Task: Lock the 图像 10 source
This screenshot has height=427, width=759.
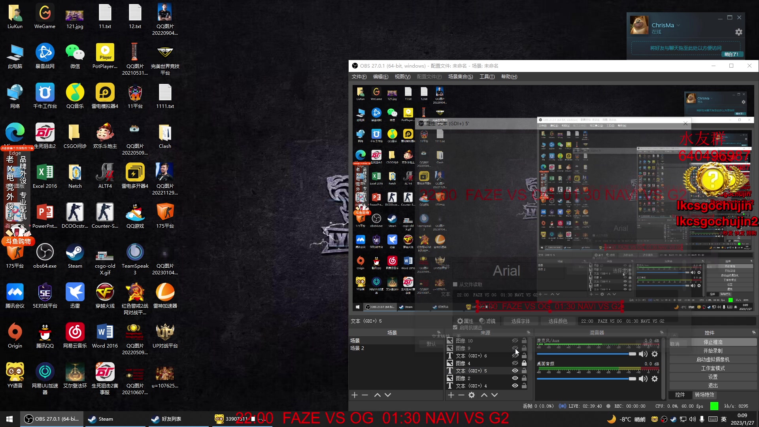Action: tap(524, 340)
